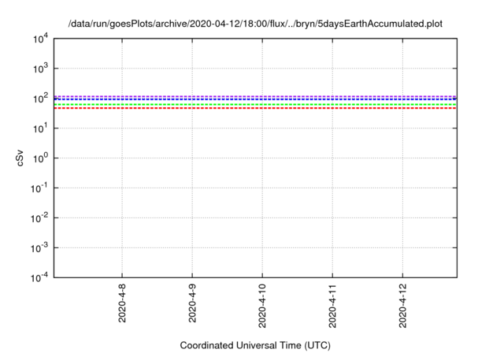The width and height of the screenshot is (504, 353).
Task: Select the 10^0 y-axis label
Action: (40, 158)
